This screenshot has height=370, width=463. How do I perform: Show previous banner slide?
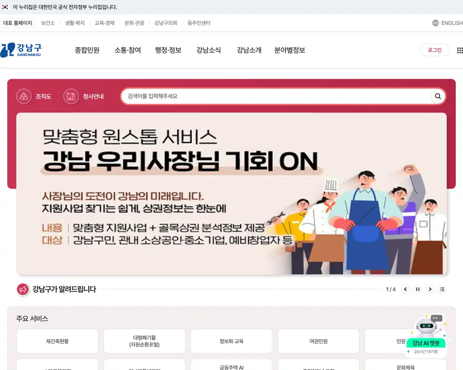tap(405, 289)
